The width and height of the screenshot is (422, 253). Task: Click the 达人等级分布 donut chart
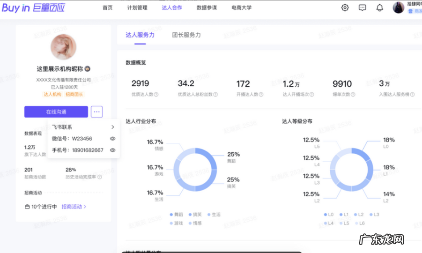[351, 170]
